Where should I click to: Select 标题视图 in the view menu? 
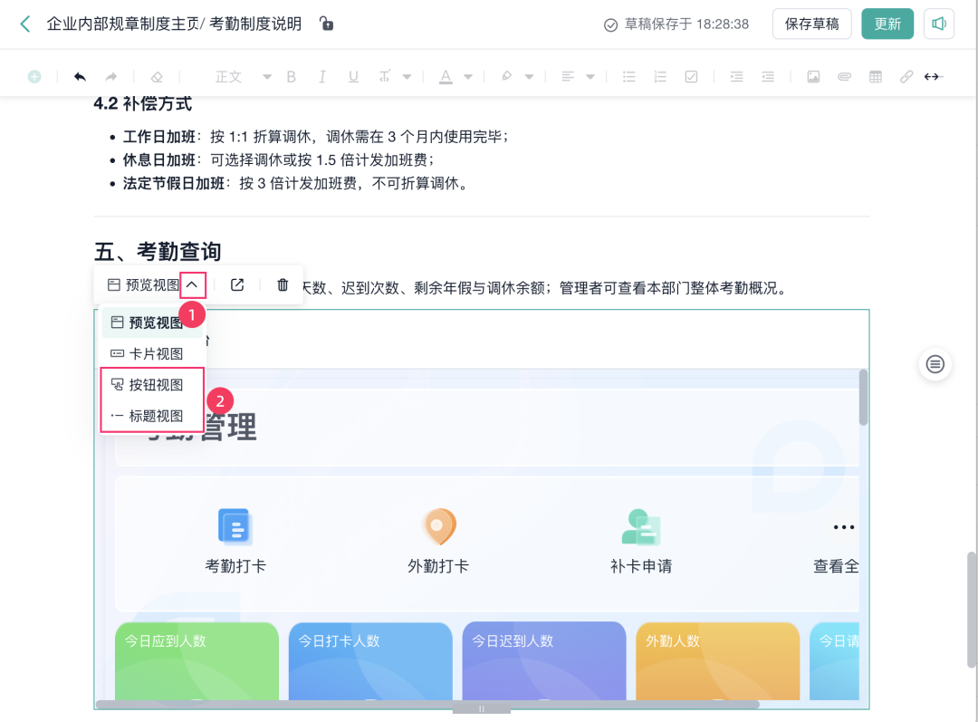[x=152, y=416]
